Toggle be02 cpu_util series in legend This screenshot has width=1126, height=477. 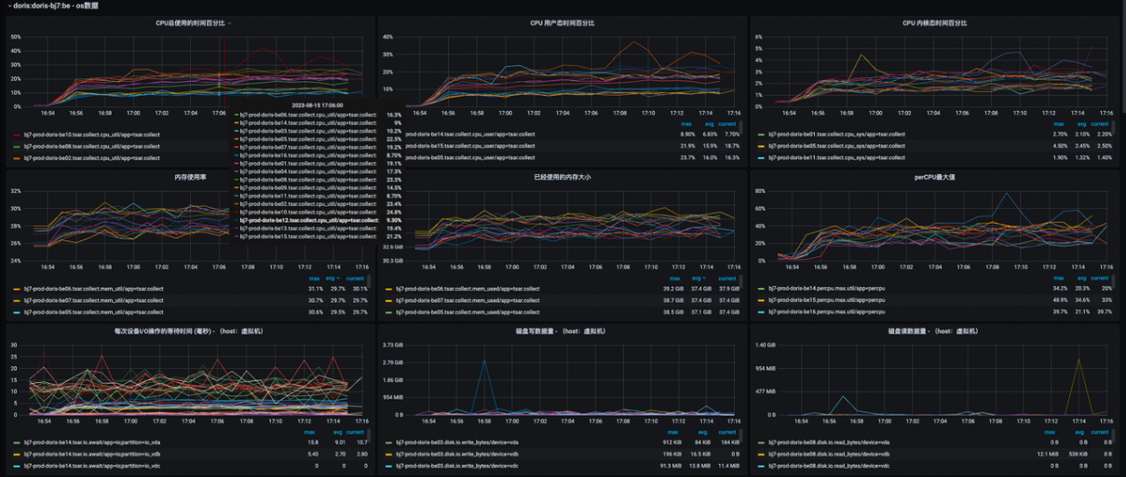click(x=91, y=157)
